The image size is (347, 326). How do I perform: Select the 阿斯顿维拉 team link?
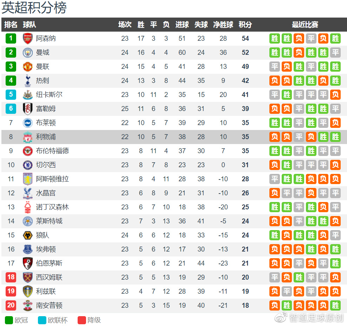tap(52, 179)
